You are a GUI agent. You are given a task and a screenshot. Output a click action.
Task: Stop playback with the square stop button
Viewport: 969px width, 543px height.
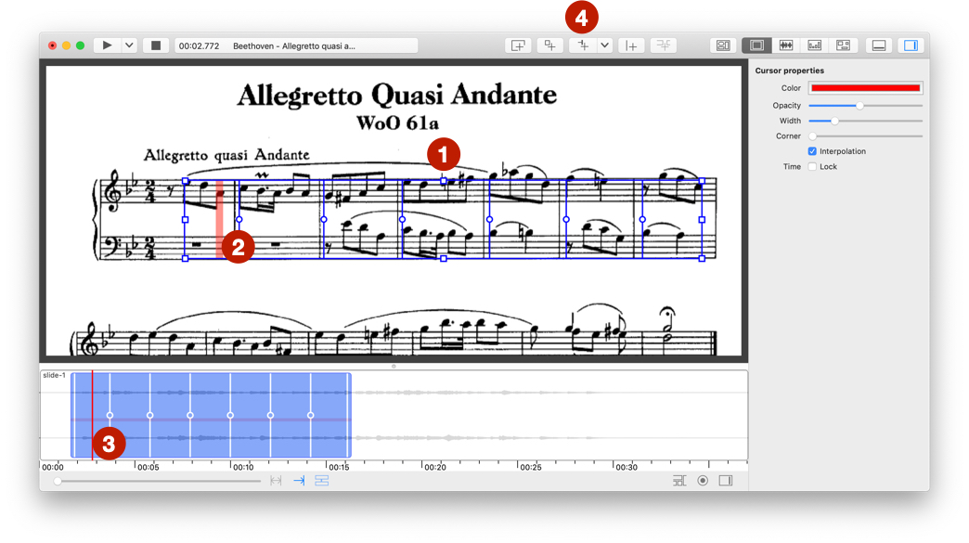coord(156,45)
